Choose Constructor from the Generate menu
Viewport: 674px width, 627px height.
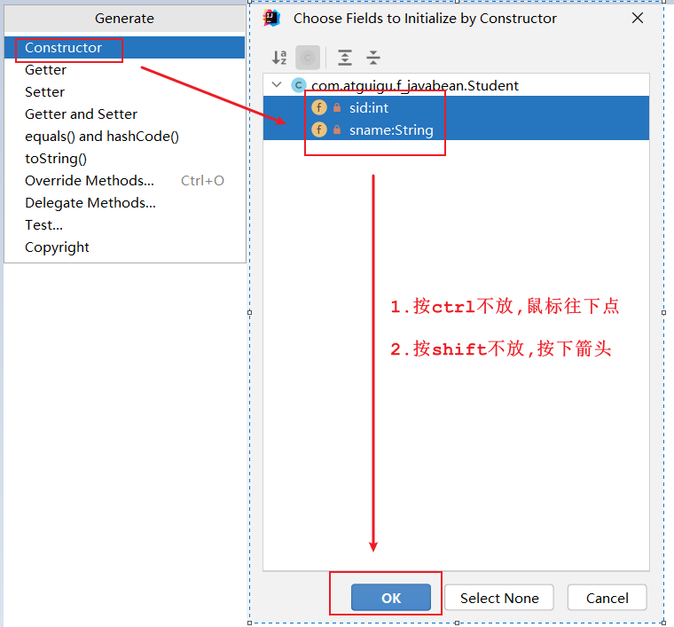63,48
